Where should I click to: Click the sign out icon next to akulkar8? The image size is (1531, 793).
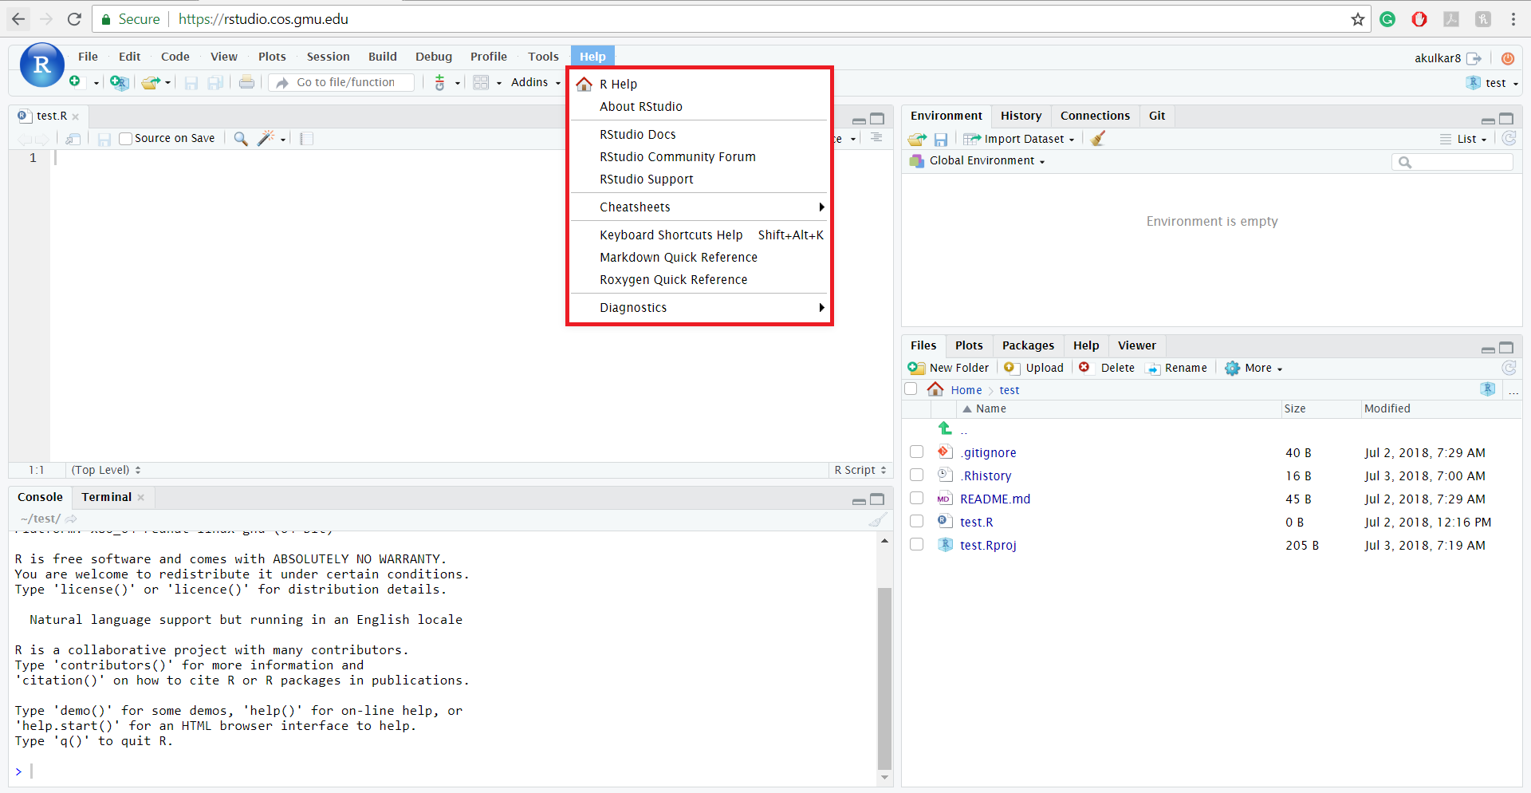coord(1474,58)
